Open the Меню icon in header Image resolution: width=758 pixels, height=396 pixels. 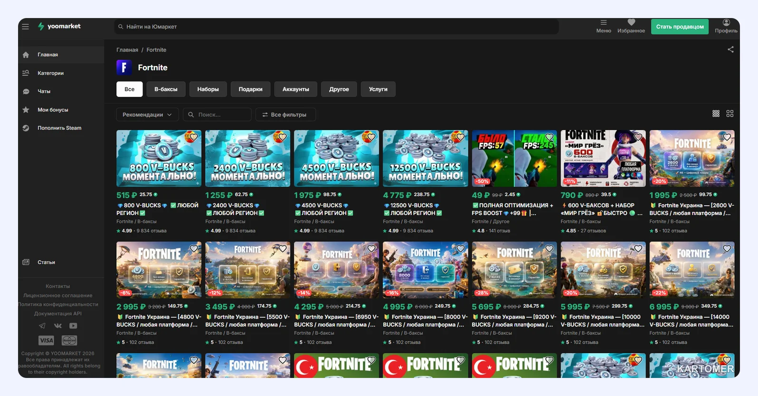(604, 26)
